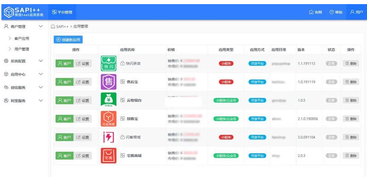Image resolution: width=367 pixels, height=177 pixels.
Task: Click lock icon beside 闪客商城
Action: 122,137
